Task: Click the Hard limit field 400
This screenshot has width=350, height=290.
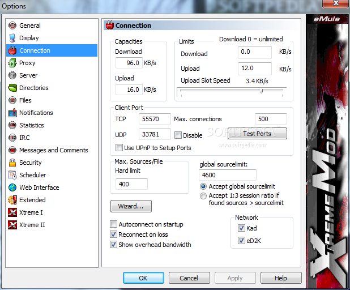Action: point(131,184)
